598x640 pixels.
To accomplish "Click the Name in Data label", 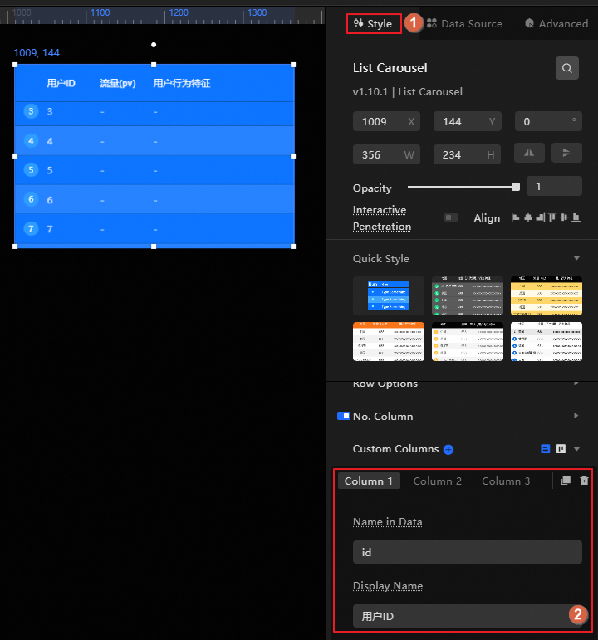I will tap(387, 522).
